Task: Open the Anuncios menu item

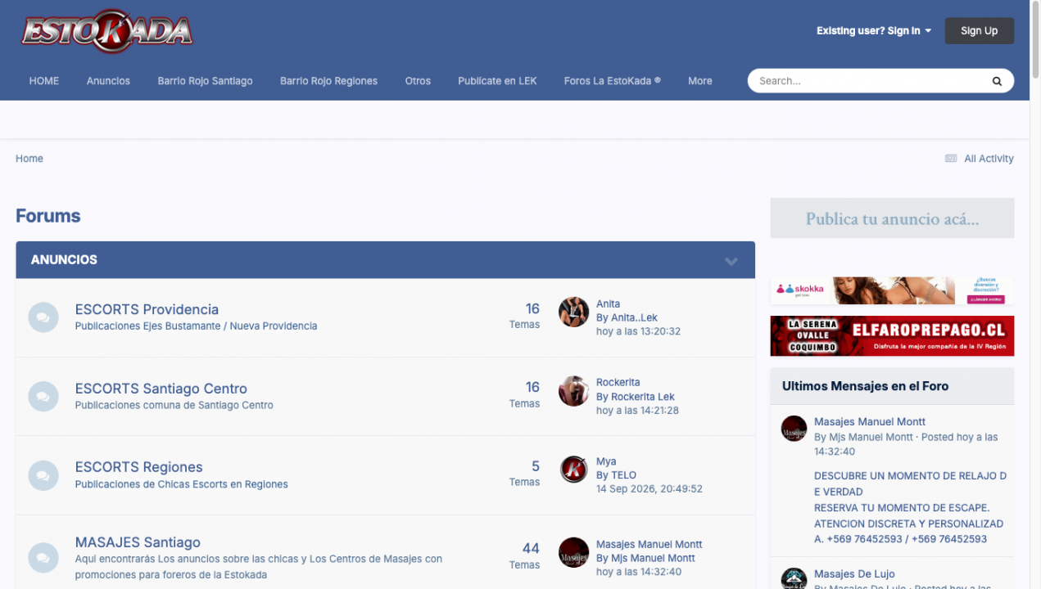Action: click(x=108, y=81)
